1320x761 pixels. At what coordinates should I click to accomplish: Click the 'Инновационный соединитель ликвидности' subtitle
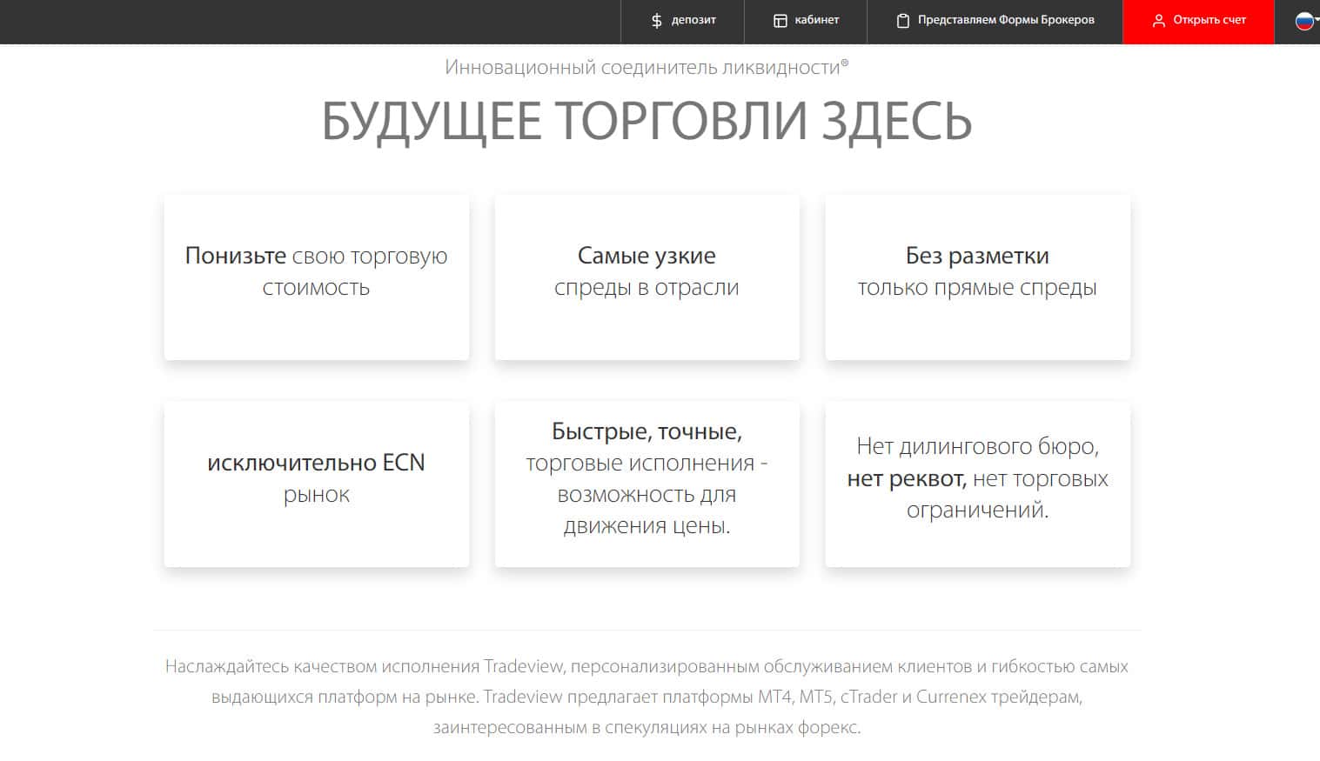pyautogui.click(x=647, y=68)
